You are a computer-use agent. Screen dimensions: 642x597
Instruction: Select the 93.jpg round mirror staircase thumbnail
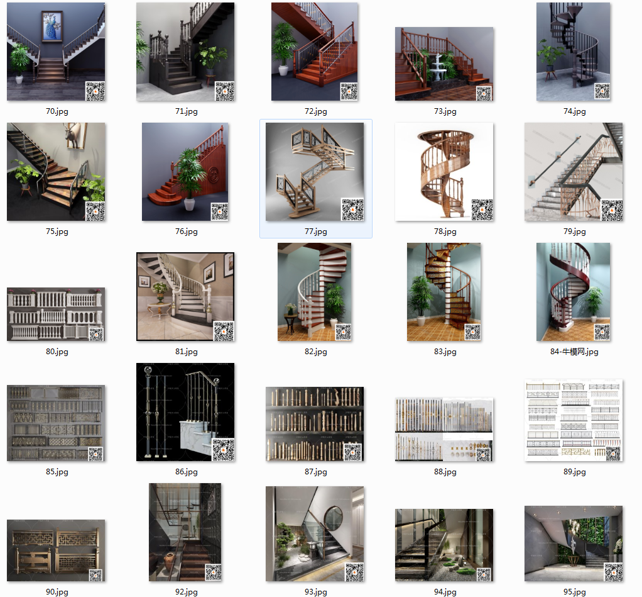[x=315, y=533]
